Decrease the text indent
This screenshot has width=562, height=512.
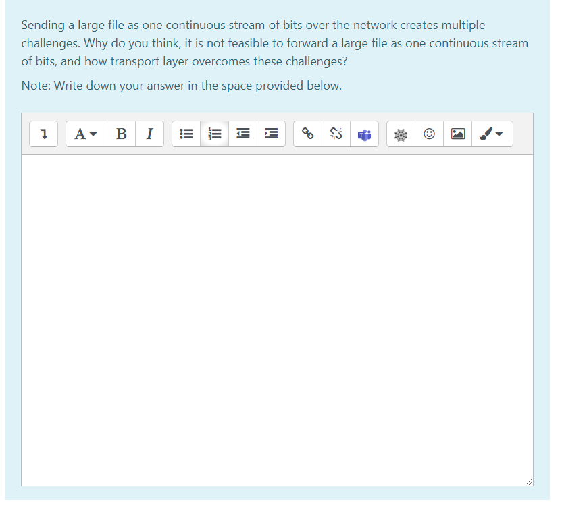click(x=243, y=134)
